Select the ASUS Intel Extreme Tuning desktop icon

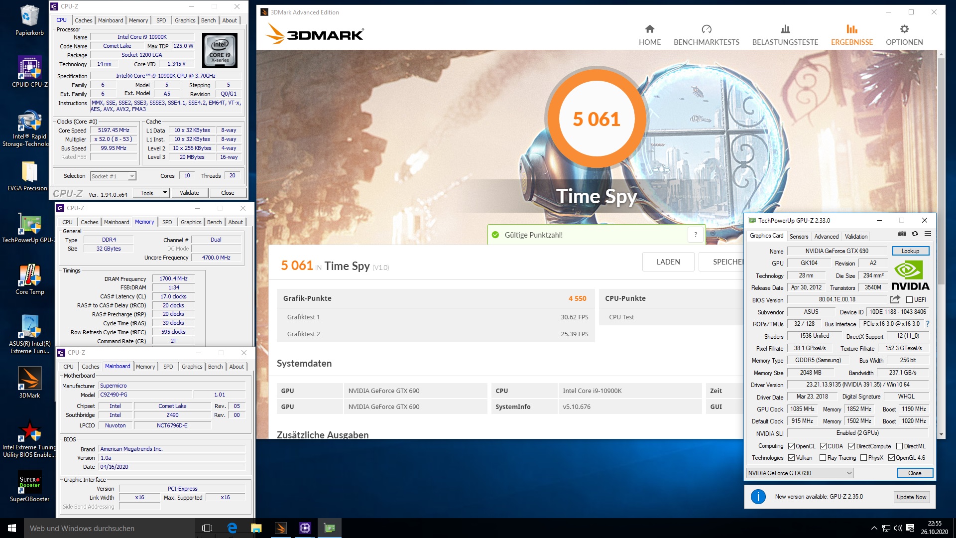click(29, 335)
